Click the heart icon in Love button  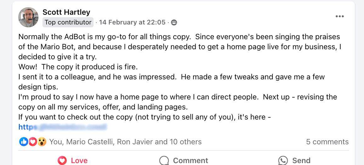coord(62,161)
